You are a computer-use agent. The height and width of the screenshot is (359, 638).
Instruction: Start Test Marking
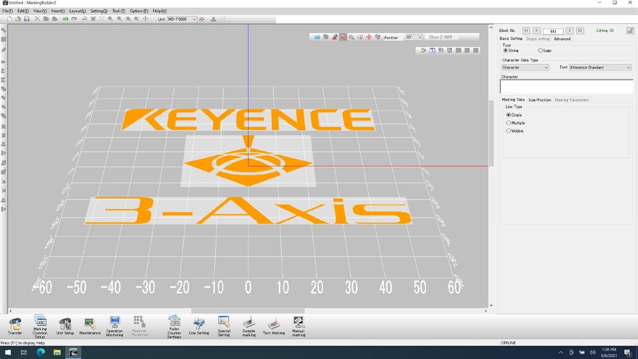click(x=274, y=326)
